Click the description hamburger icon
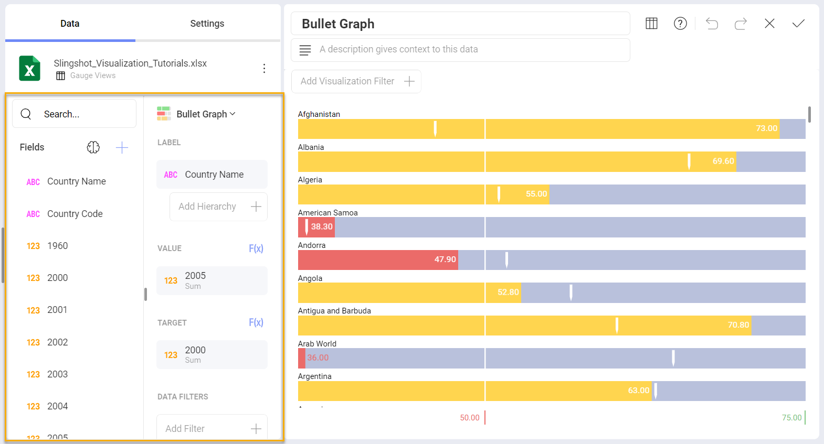 coord(305,50)
